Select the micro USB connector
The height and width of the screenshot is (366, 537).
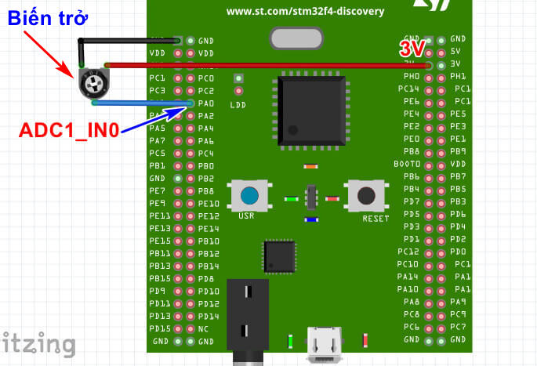(x=323, y=342)
